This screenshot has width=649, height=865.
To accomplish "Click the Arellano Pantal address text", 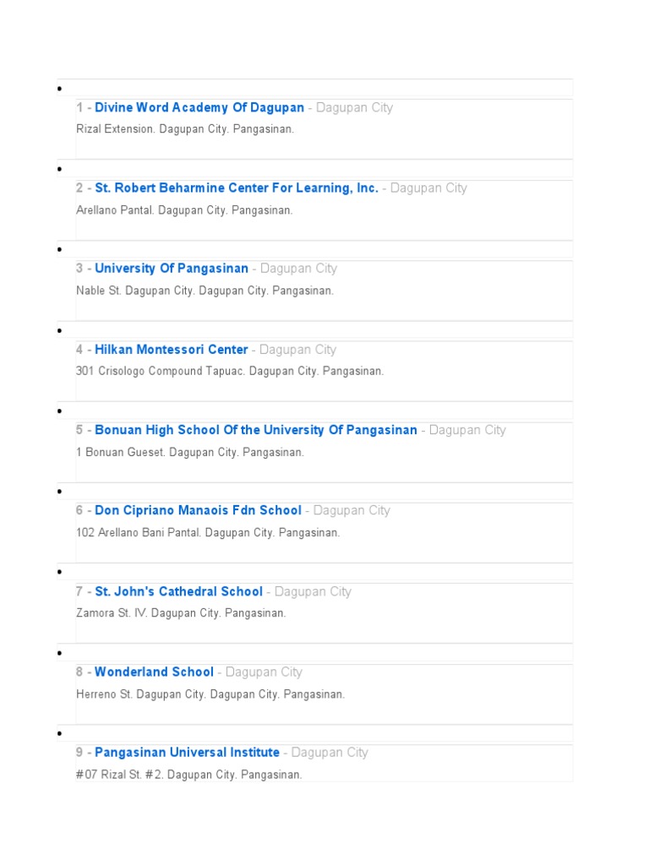I will click(184, 210).
